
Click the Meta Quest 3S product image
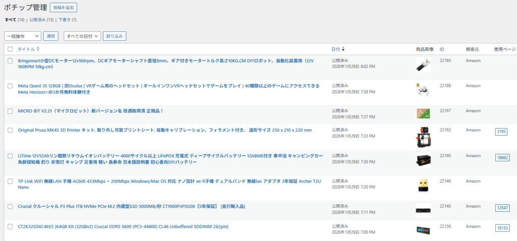[423, 90]
